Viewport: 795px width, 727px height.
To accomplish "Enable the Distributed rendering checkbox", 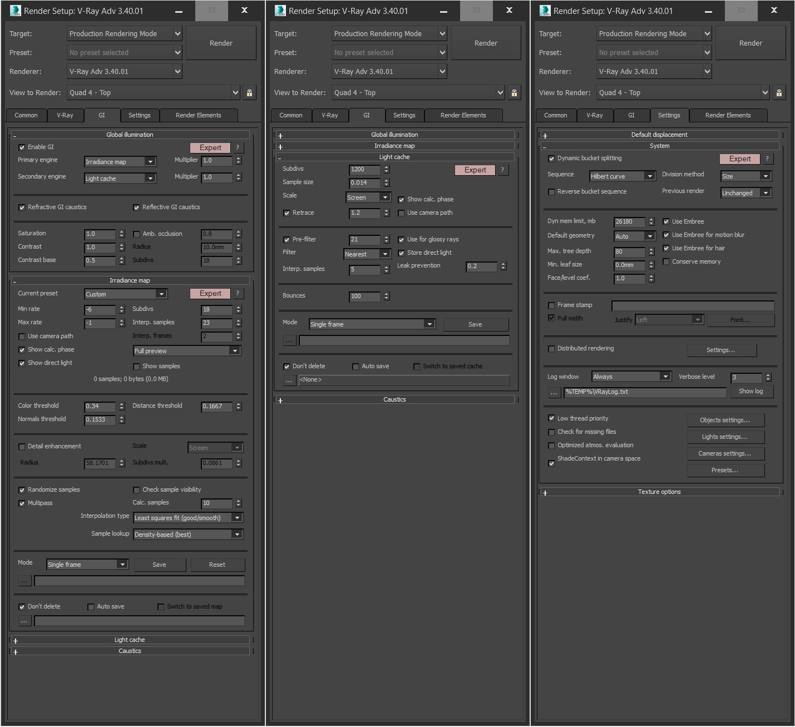I will (551, 349).
